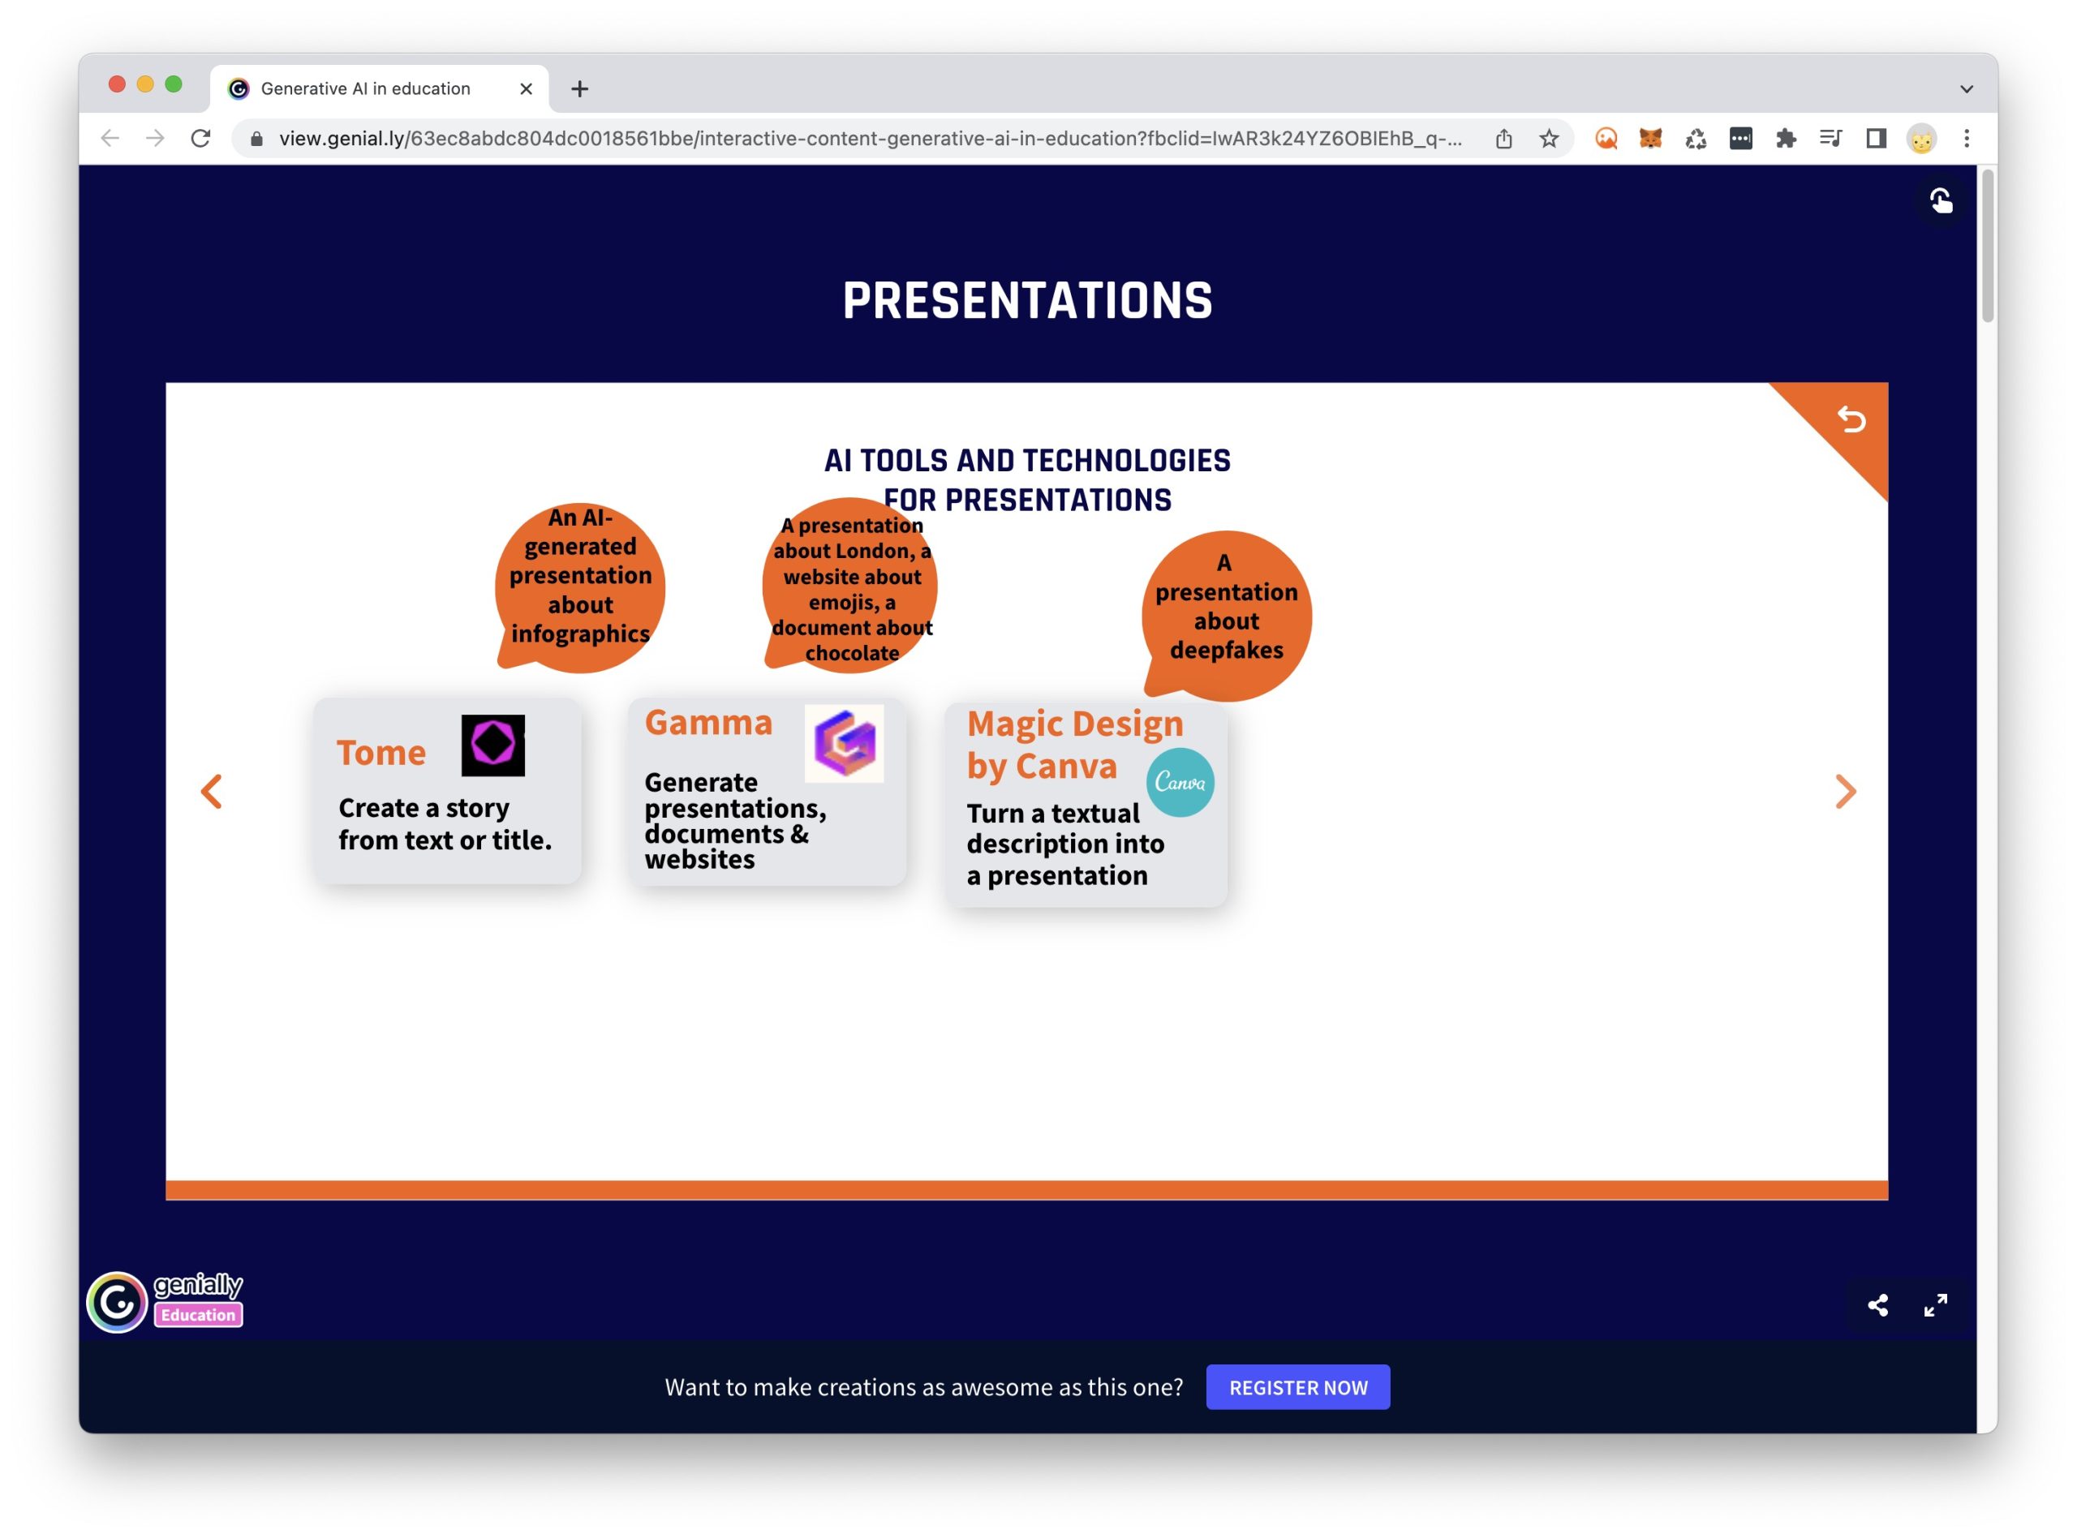Image resolution: width=2077 pixels, height=1538 pixels.
Task: Select the Generative AI in education tab
Action: pos(365,88)
